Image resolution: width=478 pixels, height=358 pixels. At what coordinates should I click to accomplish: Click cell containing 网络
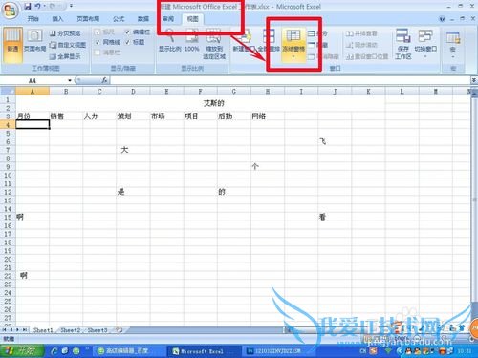[x=268, y=116]
